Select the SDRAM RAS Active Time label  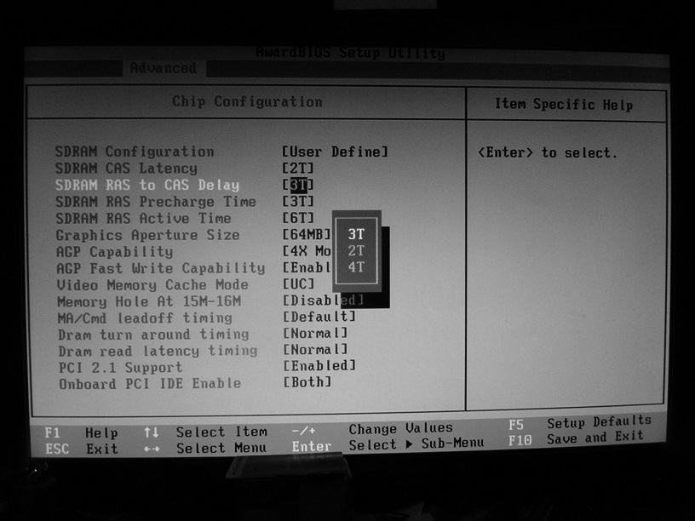[143, 219]
